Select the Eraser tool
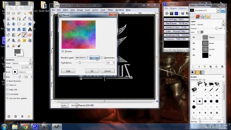Viewport: 231px width, 130px height. click(30, 35)
